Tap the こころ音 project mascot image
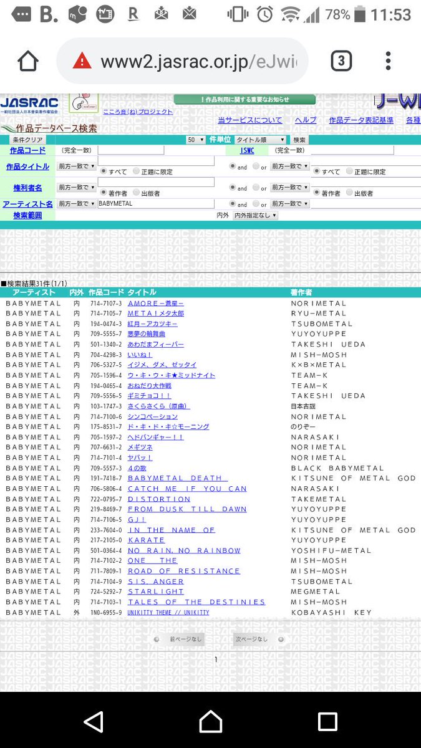421x748 pixels. pyautogui.click(x=84, y=104)
